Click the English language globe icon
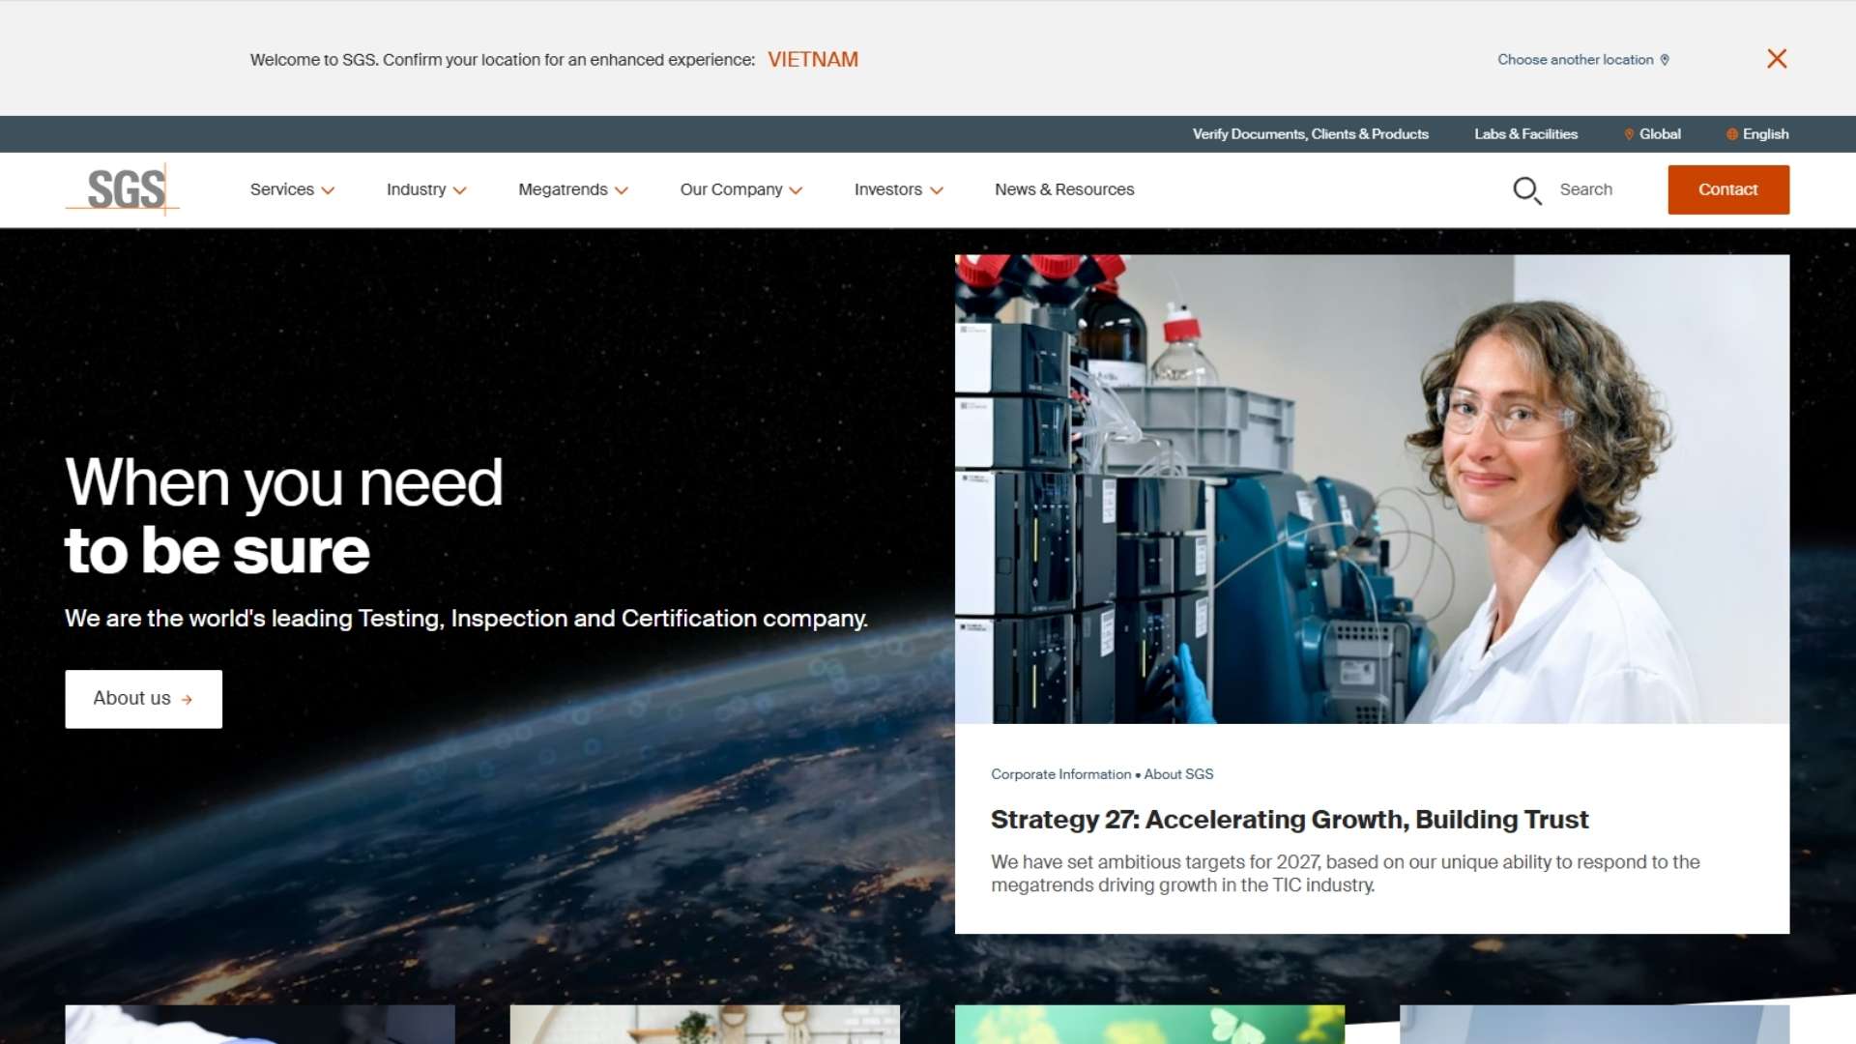This screenshot has height=1044, width=1856. point(1732,134)
